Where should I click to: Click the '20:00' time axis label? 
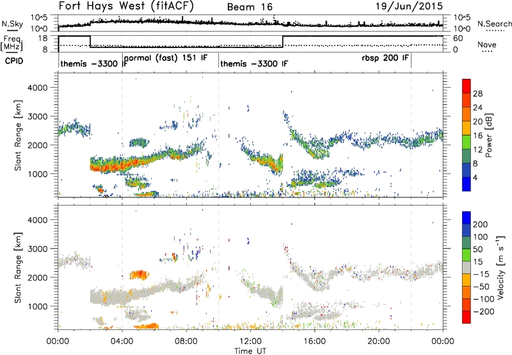pos(379,342)
